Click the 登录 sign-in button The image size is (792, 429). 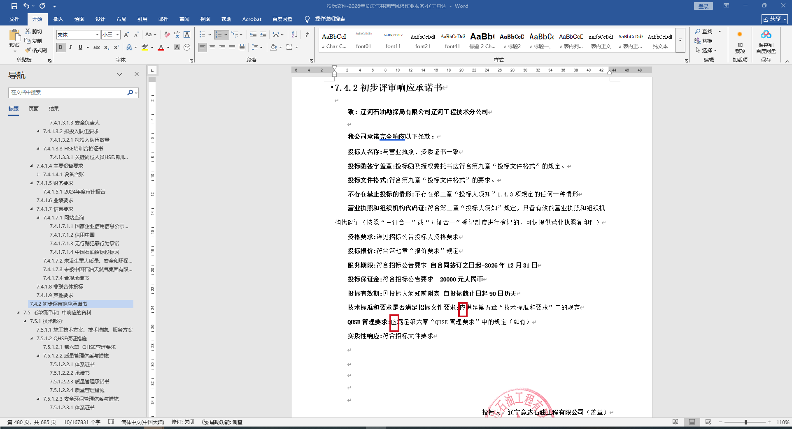pyautogui.click(x=703, y=6)
